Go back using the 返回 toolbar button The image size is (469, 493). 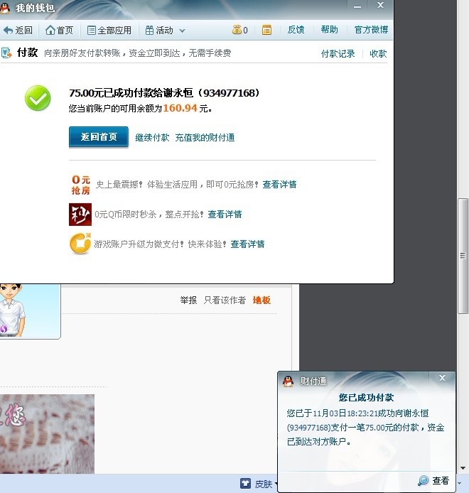tap(18, 30)
